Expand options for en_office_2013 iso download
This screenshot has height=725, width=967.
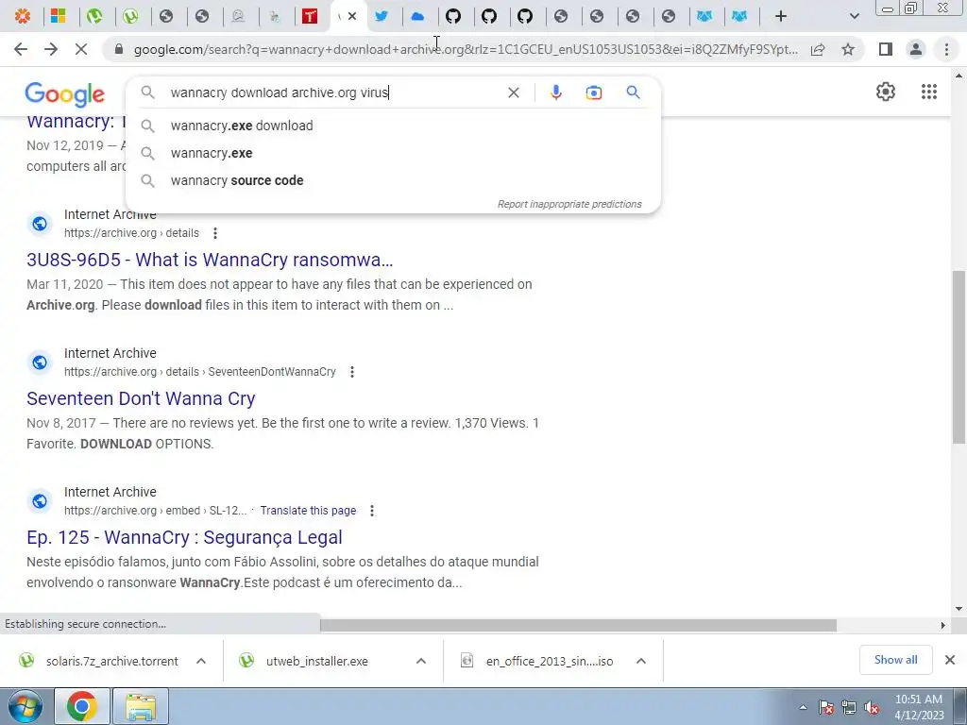(641, 661)
